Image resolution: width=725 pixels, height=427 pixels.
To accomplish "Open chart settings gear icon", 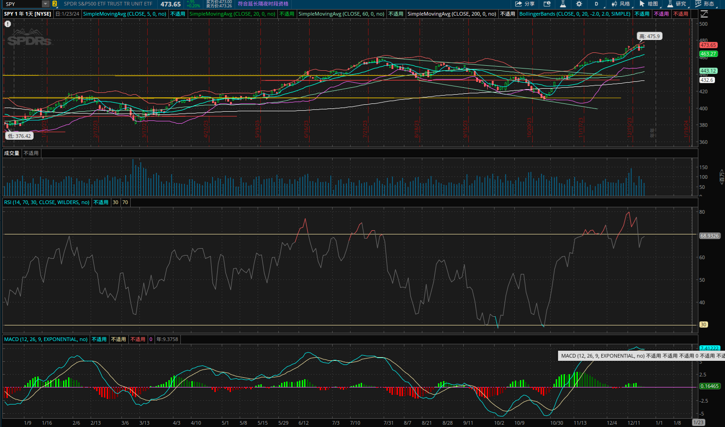I will pyautogui.click(x=579, y=4).
